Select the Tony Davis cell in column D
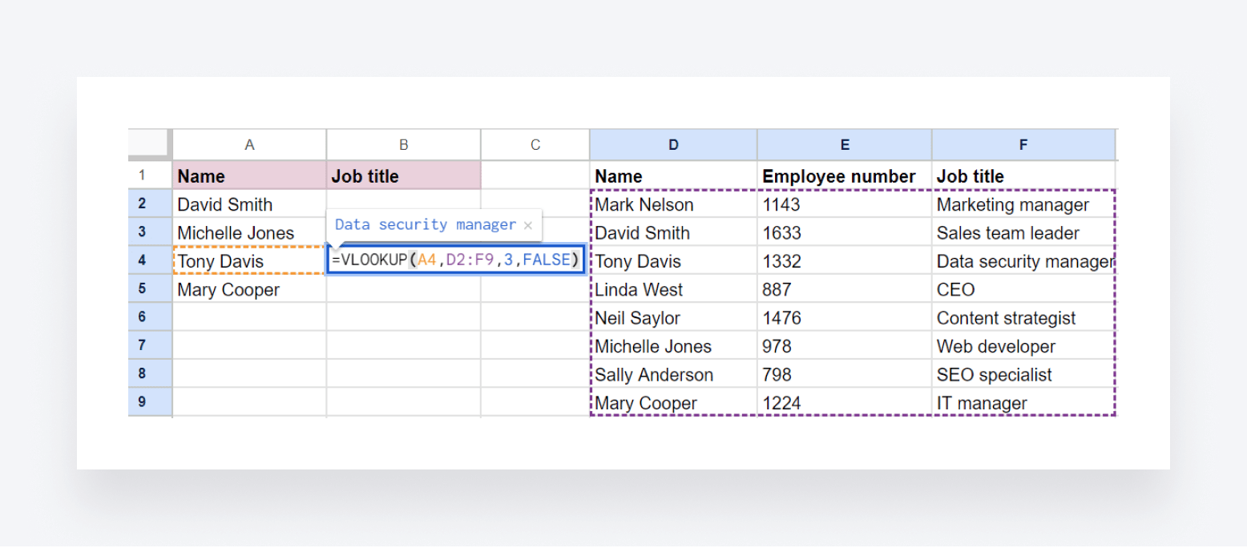 tap(673, 261)
